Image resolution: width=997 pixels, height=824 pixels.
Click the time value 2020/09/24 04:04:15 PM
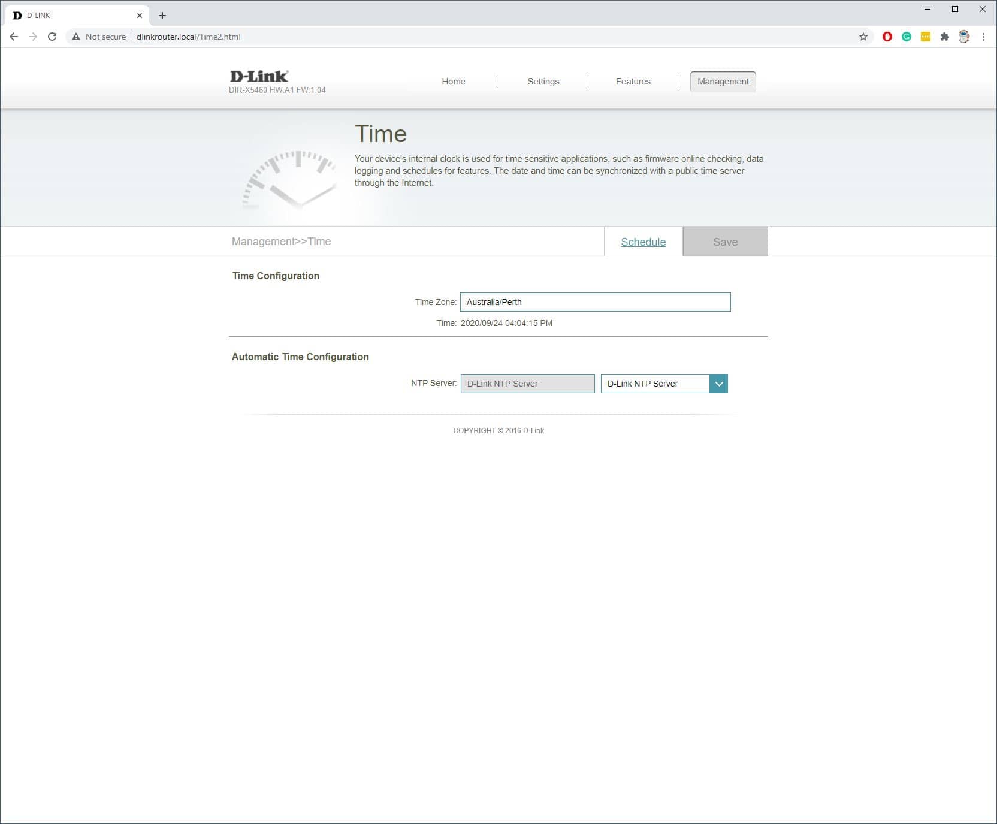[x=507, y=323]
